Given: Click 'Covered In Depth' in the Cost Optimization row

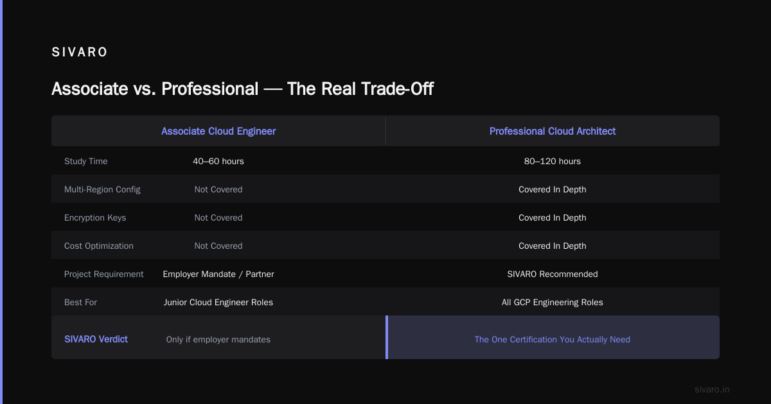Looking at the screenshot, I should pyautogui.click(x=553, y=246).
